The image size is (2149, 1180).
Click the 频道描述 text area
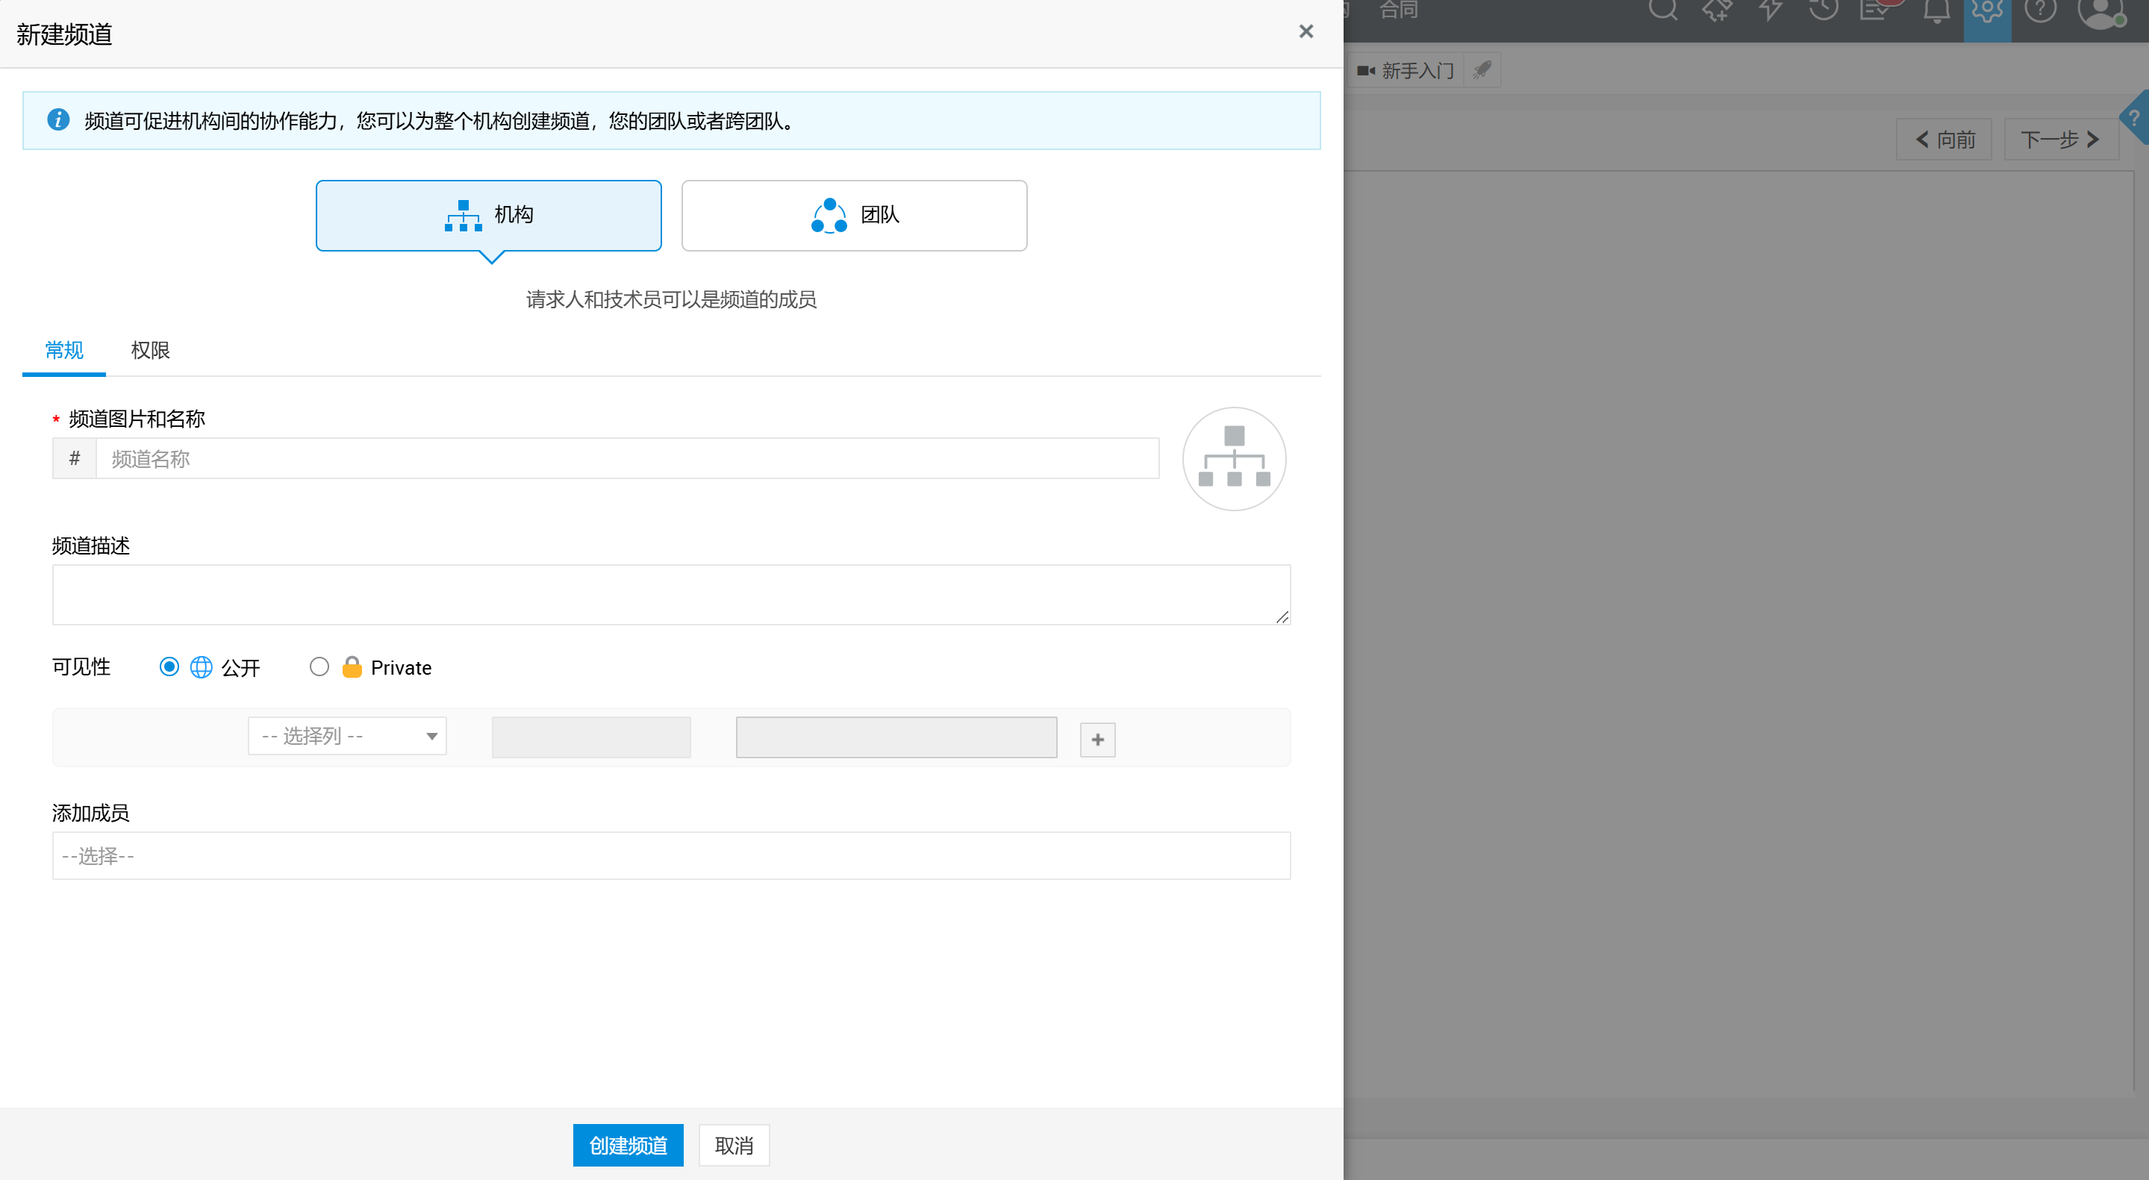(671, 595)
